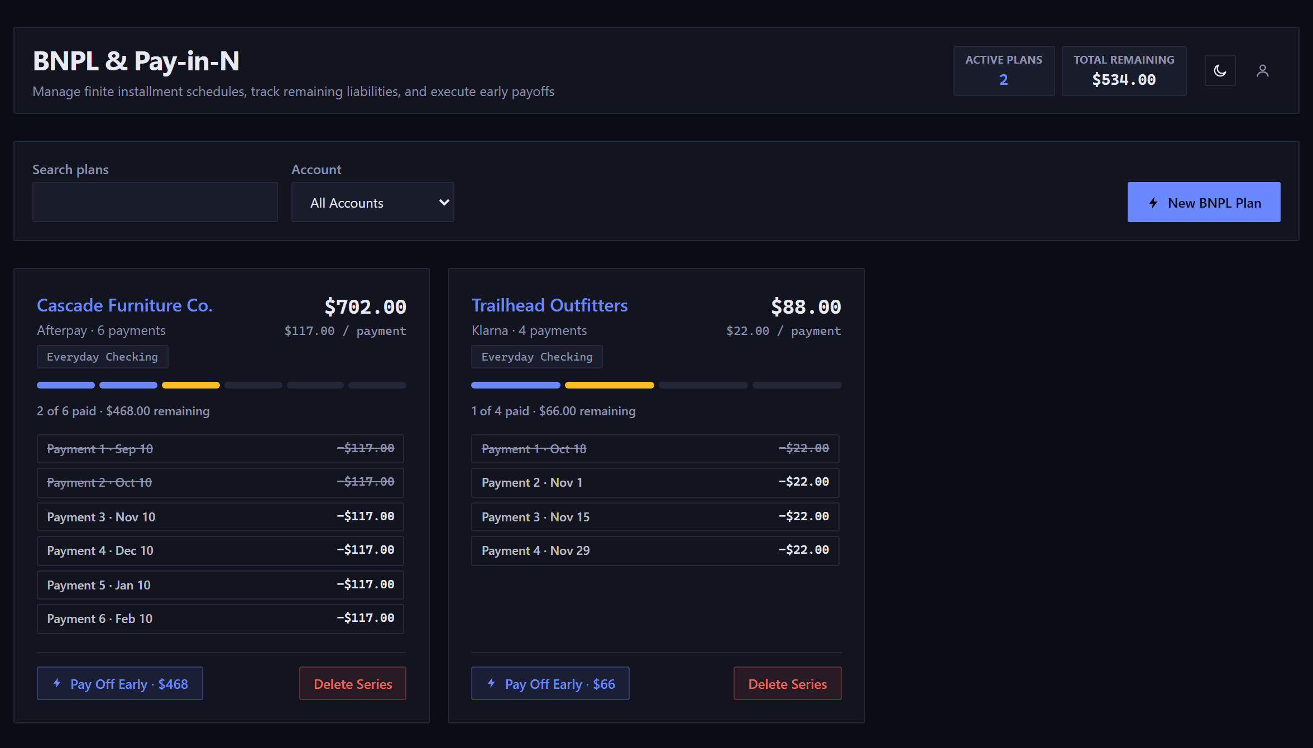Click Trailhead's first blue progress segment
1313x748 pixels.
516,385
